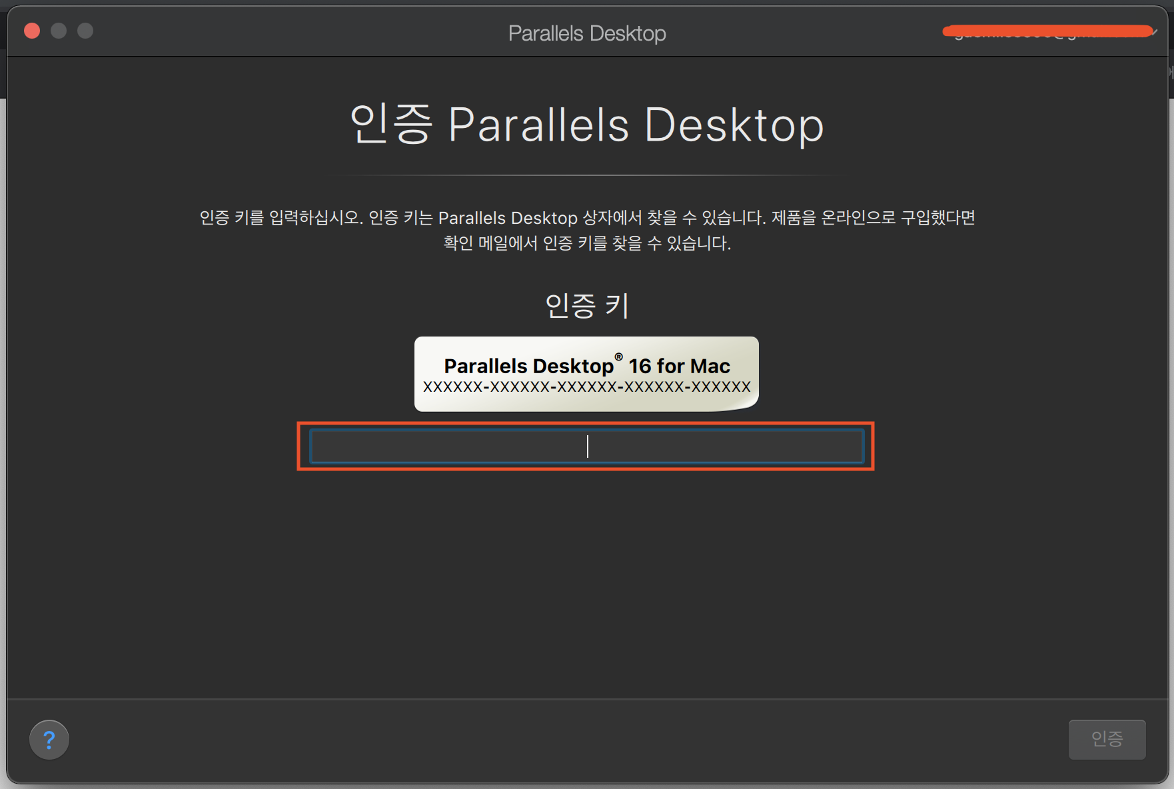Close the Parallels Desktop window

pyautogui.click(x=32, y=31)
